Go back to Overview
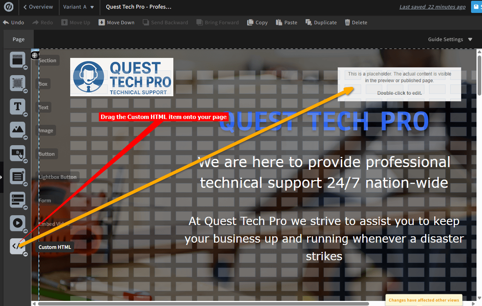Viewport: 482px width, 306px height. point(38,7)
